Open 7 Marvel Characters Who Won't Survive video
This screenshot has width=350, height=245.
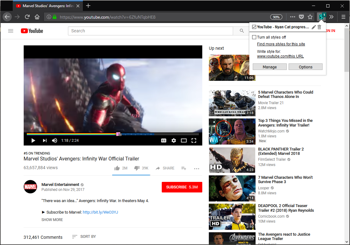click(285, 179)
